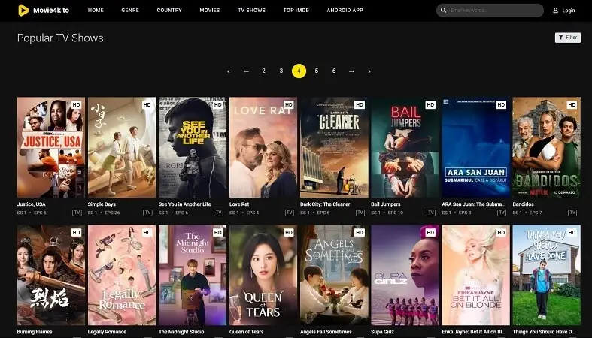This screenshot has height=338, width=592.
Task: Click the Login link
Action: click(x=568, y=11)
